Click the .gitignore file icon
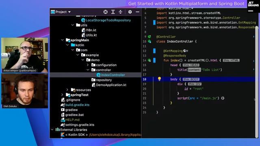 [x=63, y=100]
